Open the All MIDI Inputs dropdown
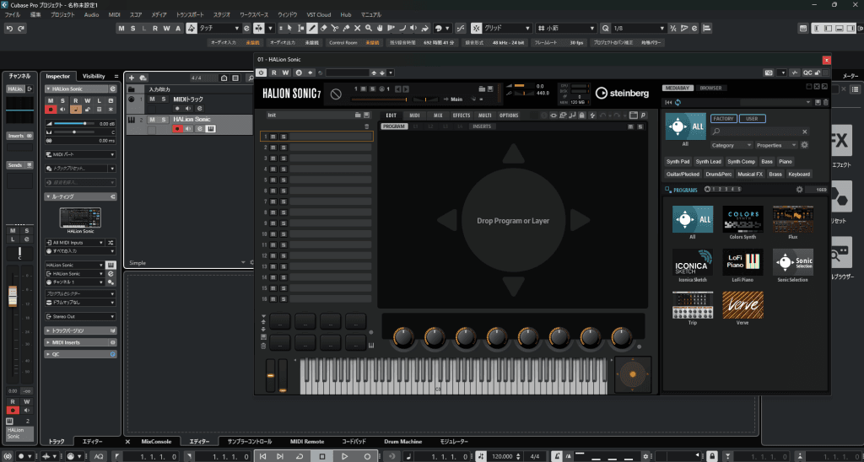The width and height of the screenshot is (864, 462). 75,242
